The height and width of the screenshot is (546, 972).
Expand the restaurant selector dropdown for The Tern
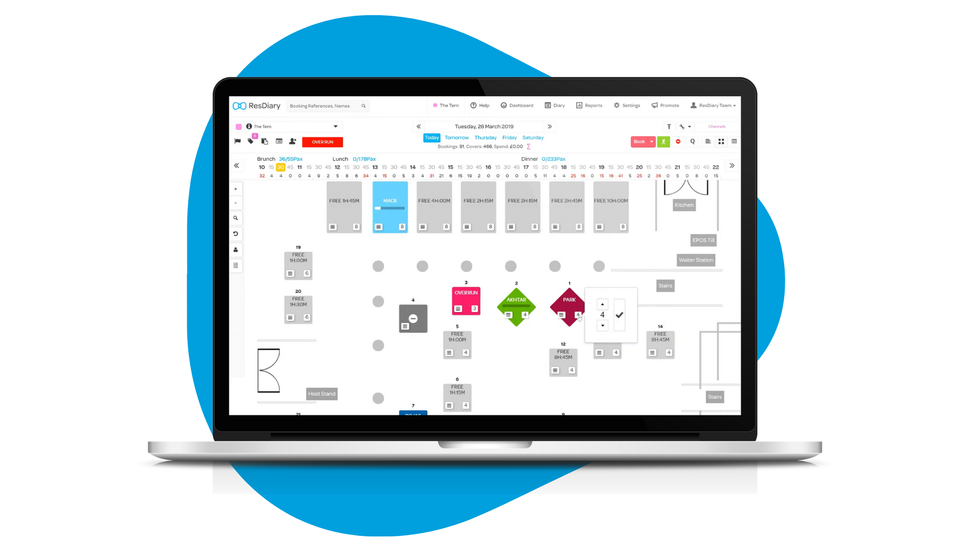[337, 126]
